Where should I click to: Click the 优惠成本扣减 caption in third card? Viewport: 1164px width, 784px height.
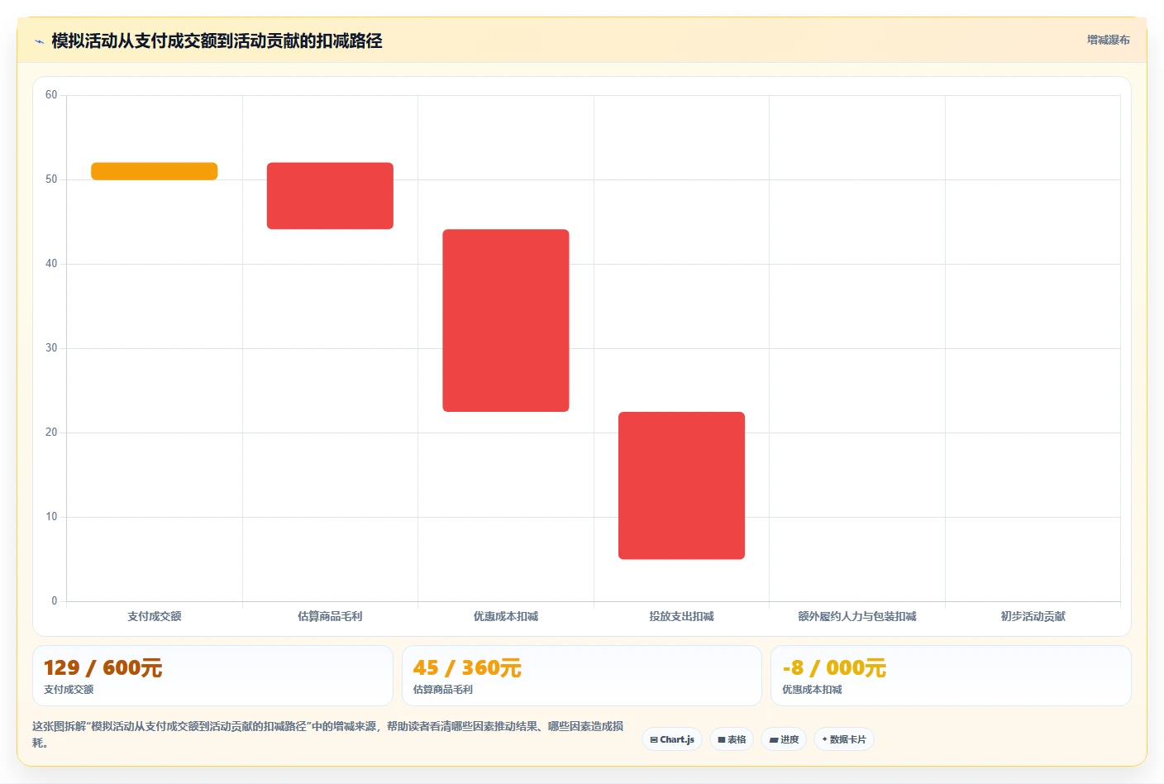[x=812, y=689]
